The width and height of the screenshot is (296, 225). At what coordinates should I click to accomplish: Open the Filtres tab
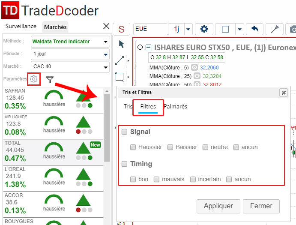[x=148, y=107]
